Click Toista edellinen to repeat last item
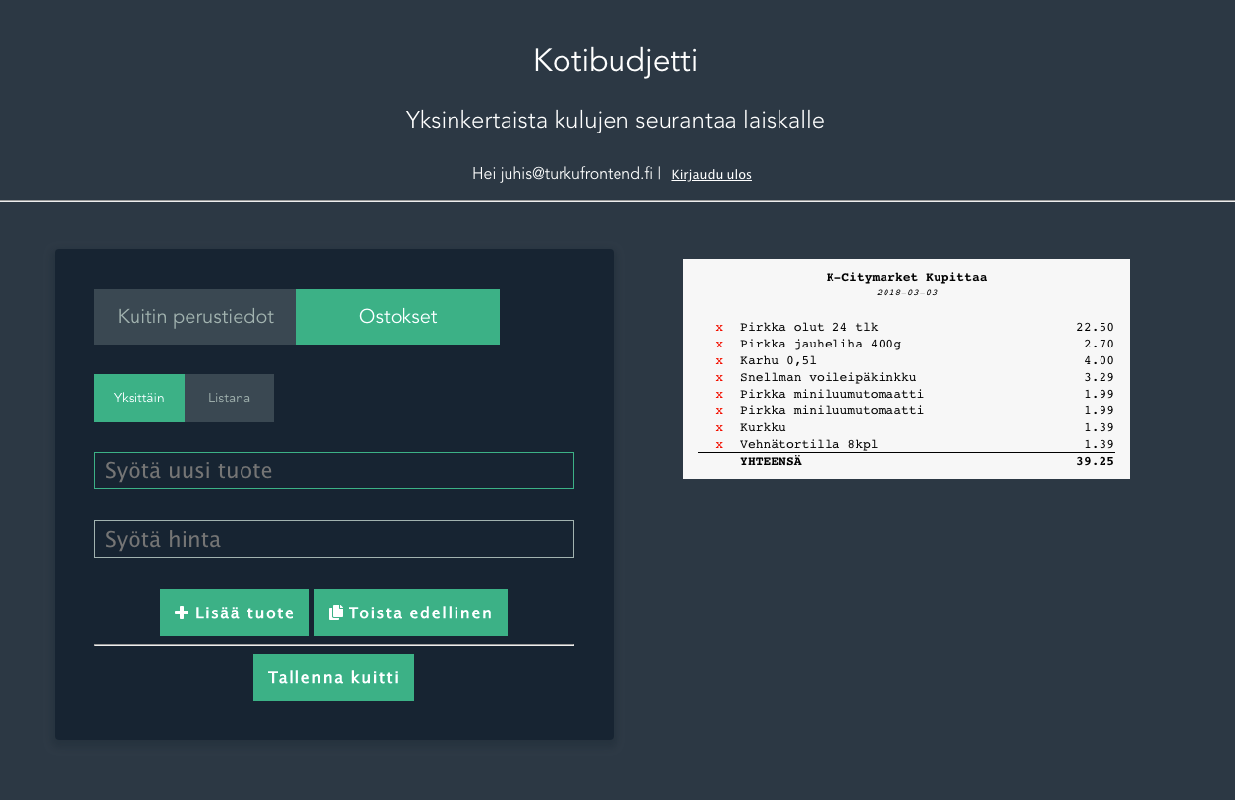 (x=410, y=612)
